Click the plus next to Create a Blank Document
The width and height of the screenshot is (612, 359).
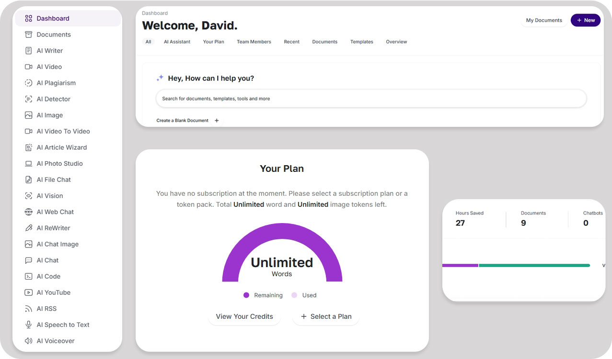coord(217,121)
